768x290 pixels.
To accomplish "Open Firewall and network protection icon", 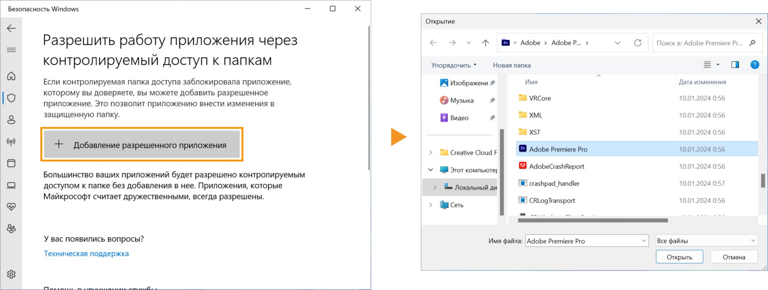I will (x=11, y=142).
